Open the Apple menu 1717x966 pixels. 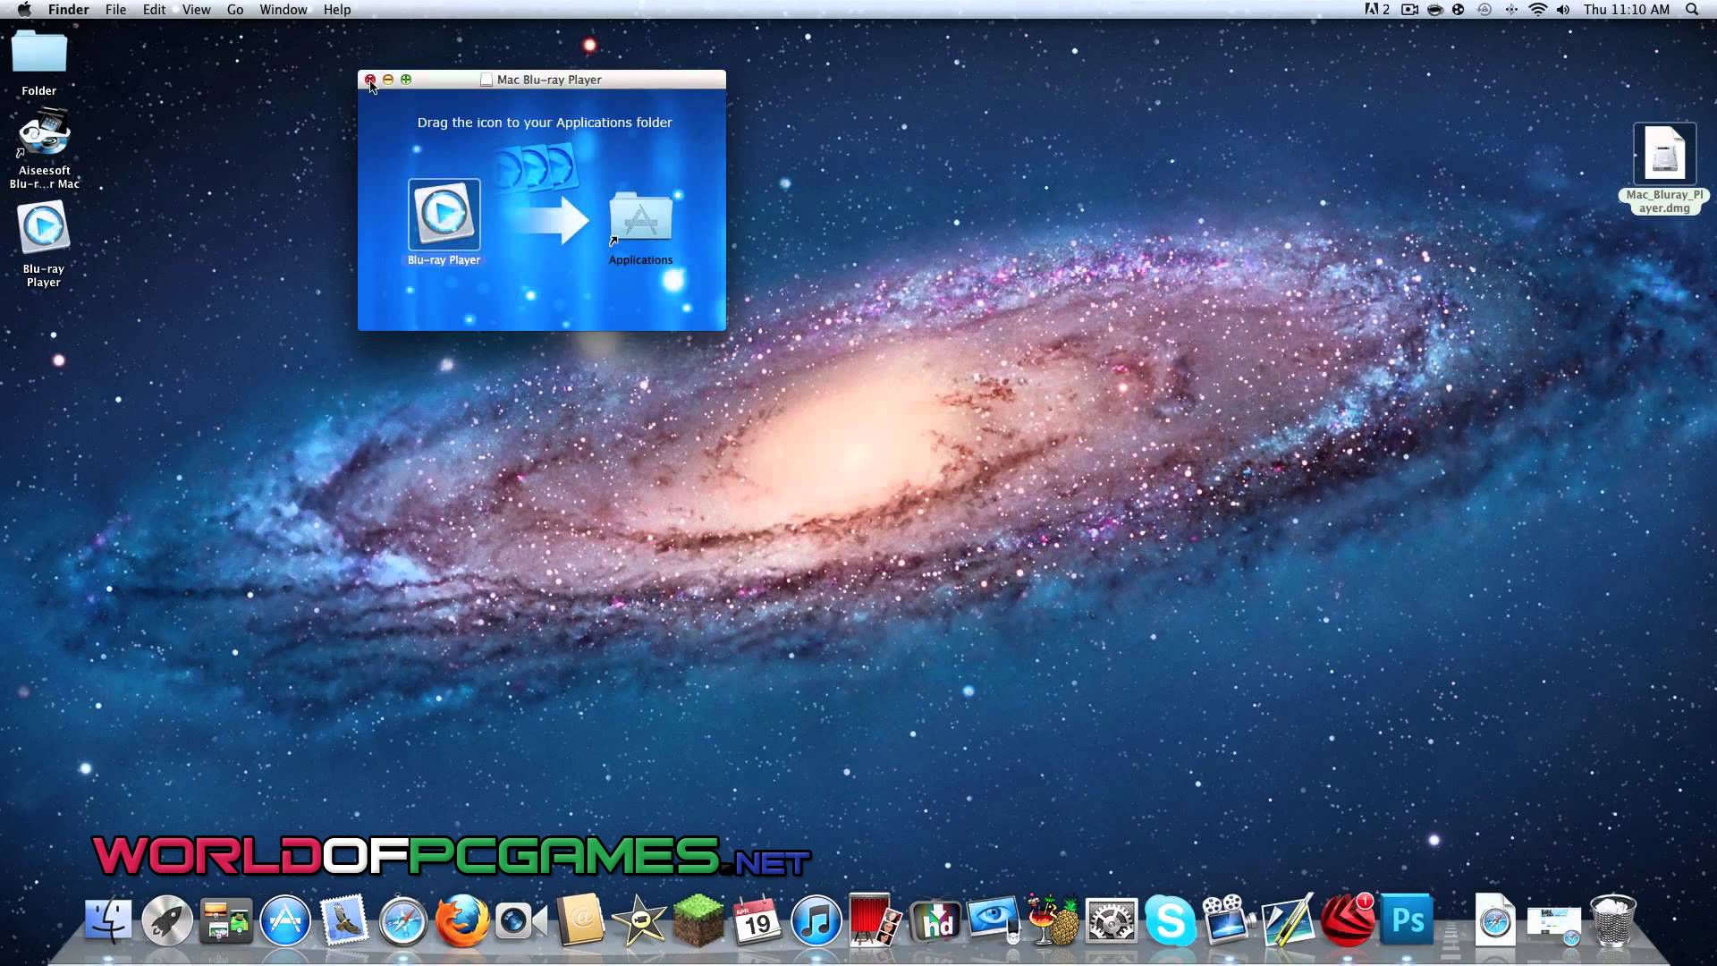point(24,10)
